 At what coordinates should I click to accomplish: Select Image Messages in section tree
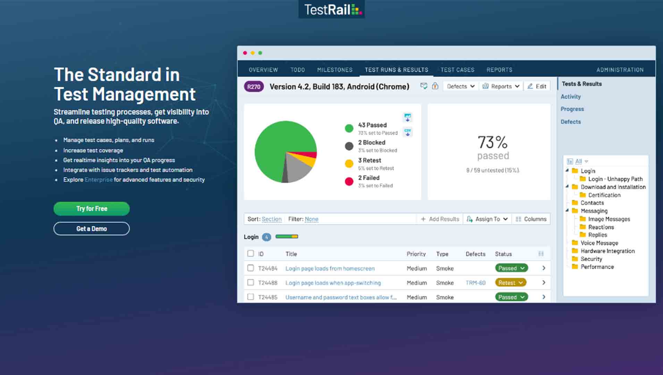tap(609, 219)
